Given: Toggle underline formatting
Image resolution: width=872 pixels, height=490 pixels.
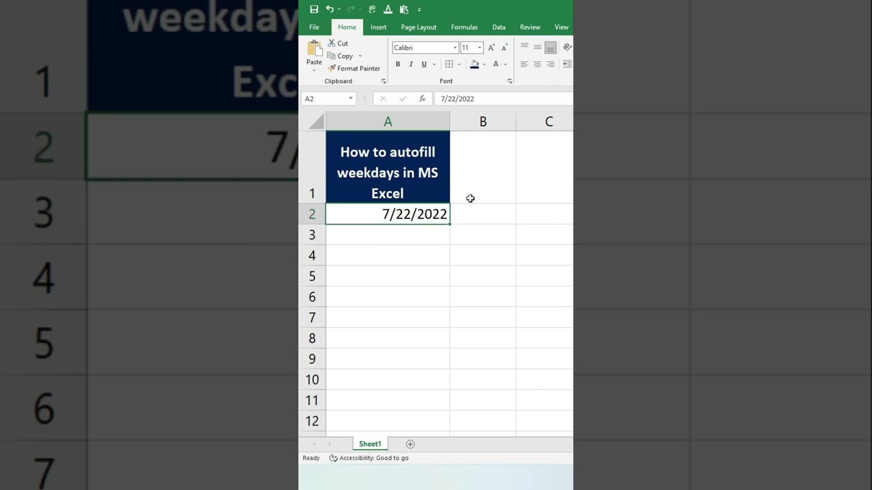Looking at the screenshot, I should (424, 65).
